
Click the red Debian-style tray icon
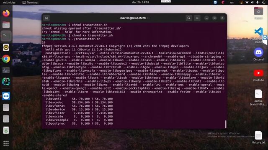(x=223, y=2)
